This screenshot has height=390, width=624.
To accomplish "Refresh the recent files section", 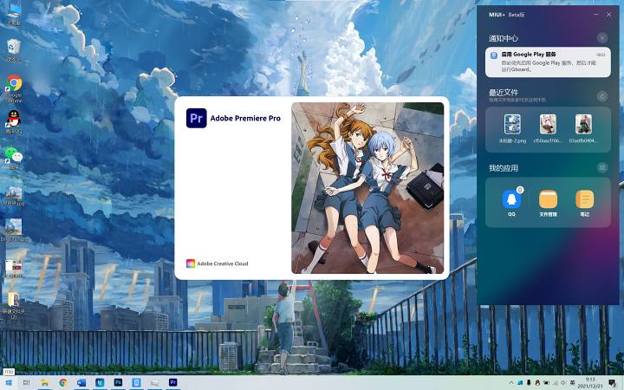I will pos(602,96).
